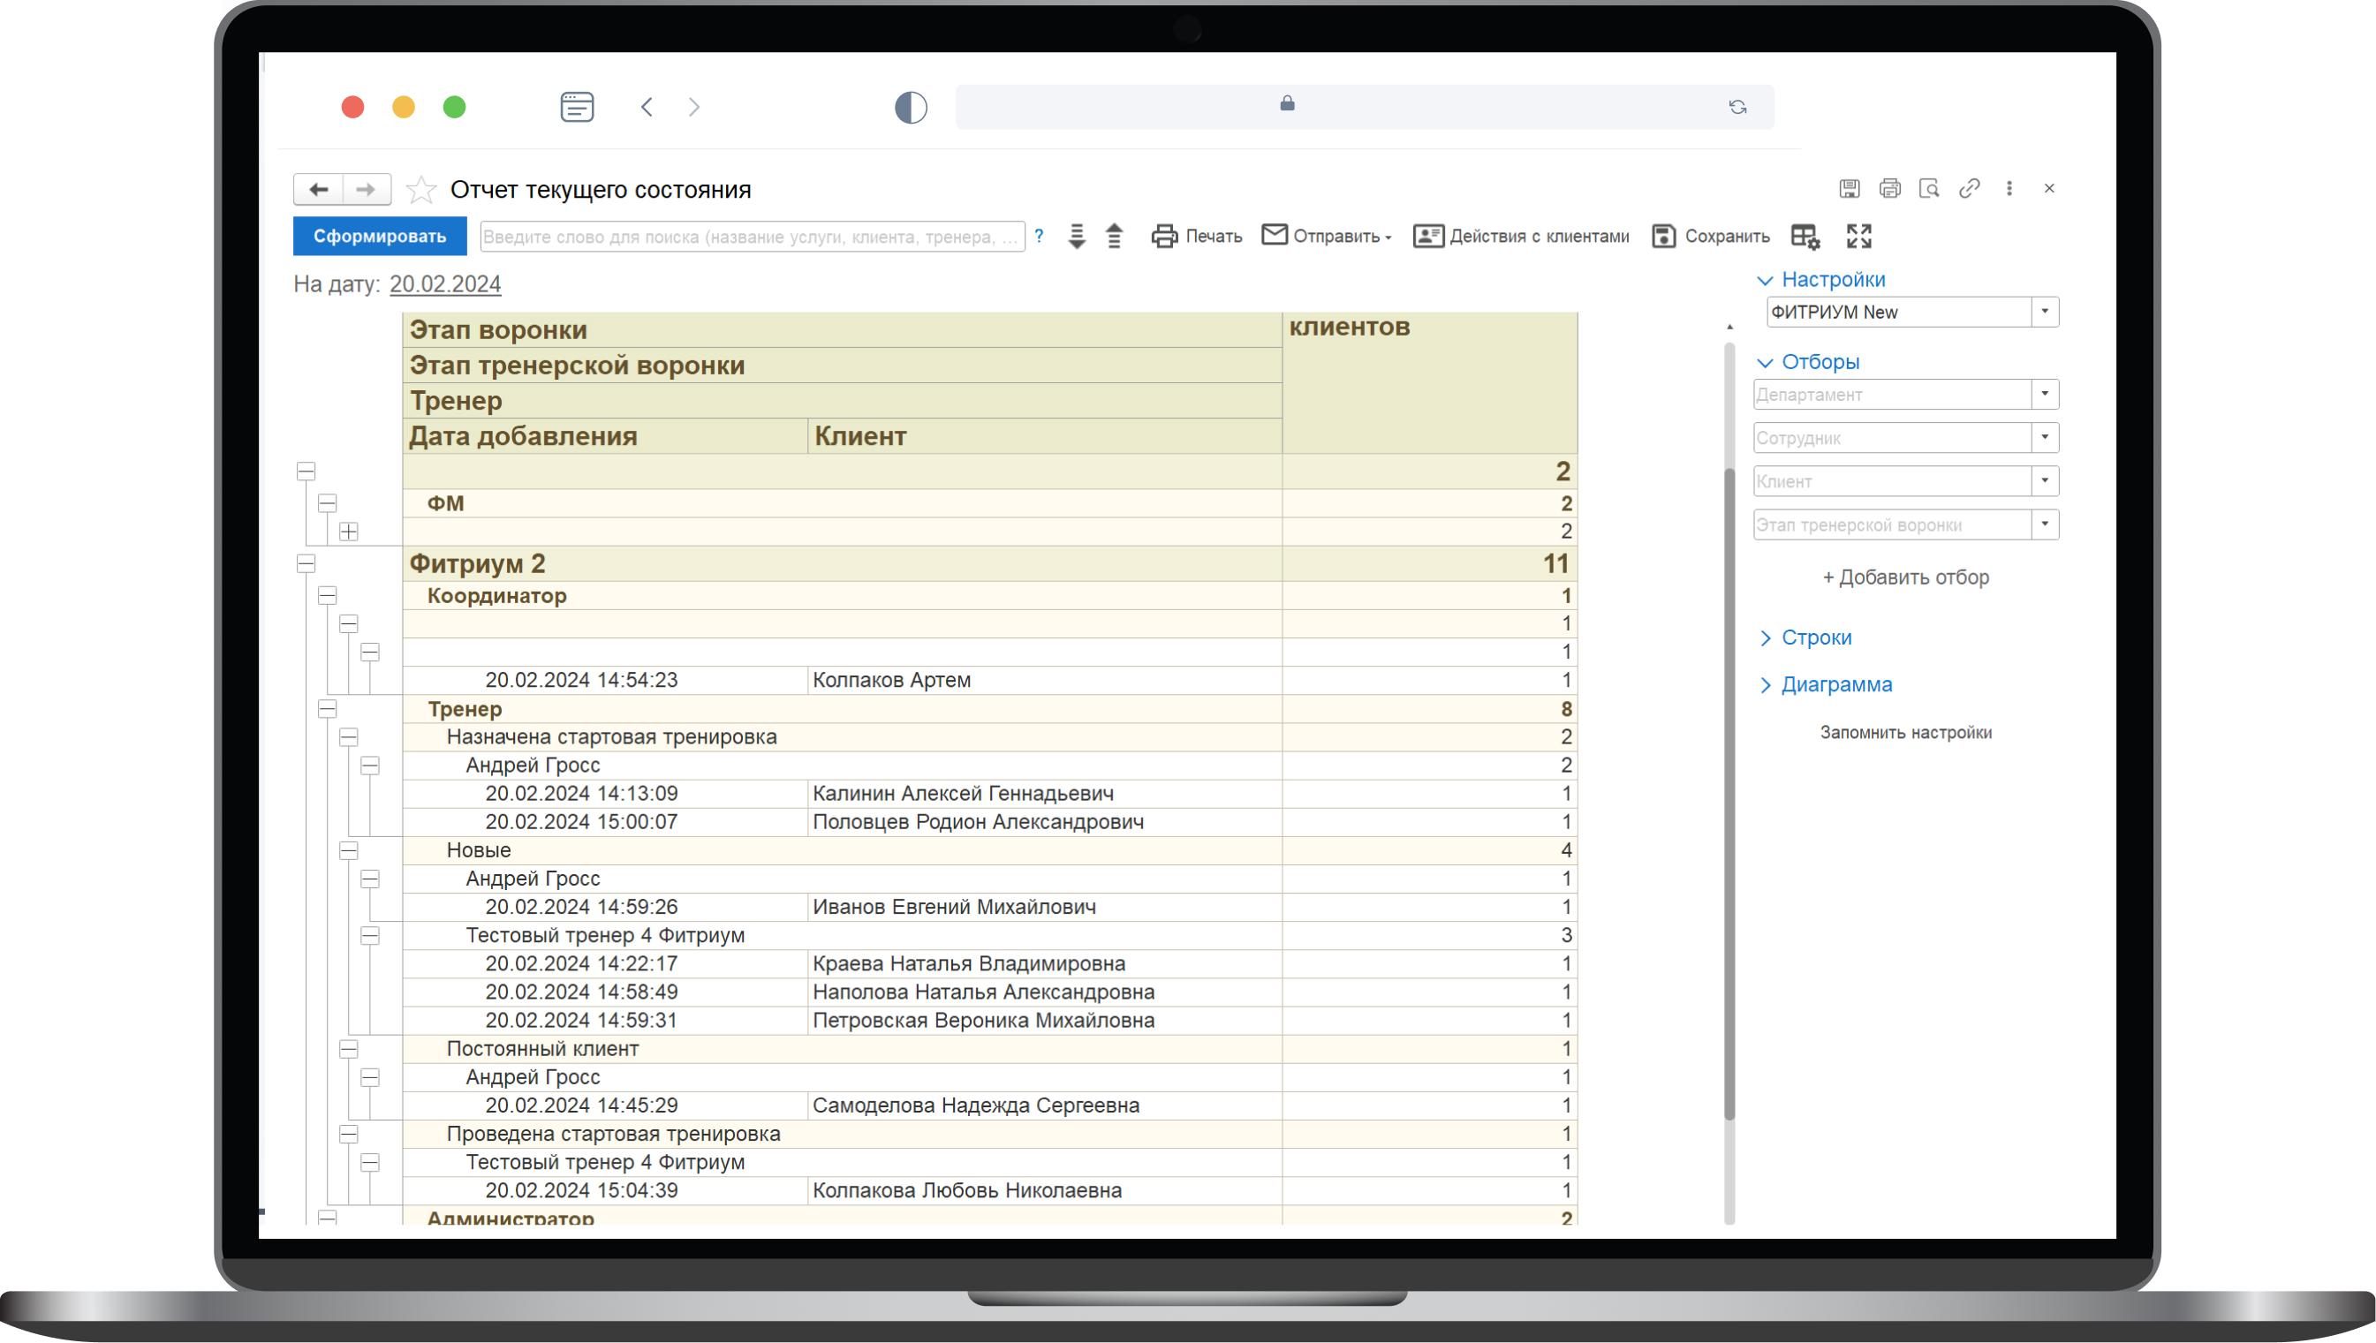Close the report with the X icon
The image size is (2376, 1343).
pyautogui.click(x=2049, y=188)
